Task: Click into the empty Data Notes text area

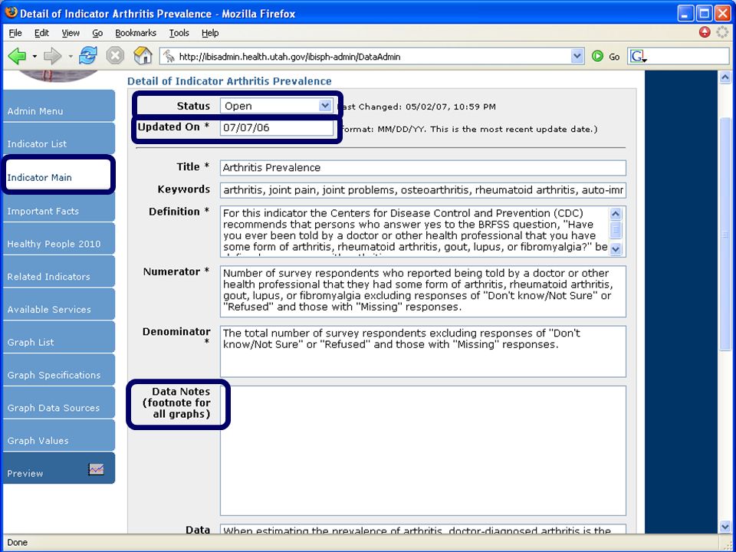Action: [423, 451]
